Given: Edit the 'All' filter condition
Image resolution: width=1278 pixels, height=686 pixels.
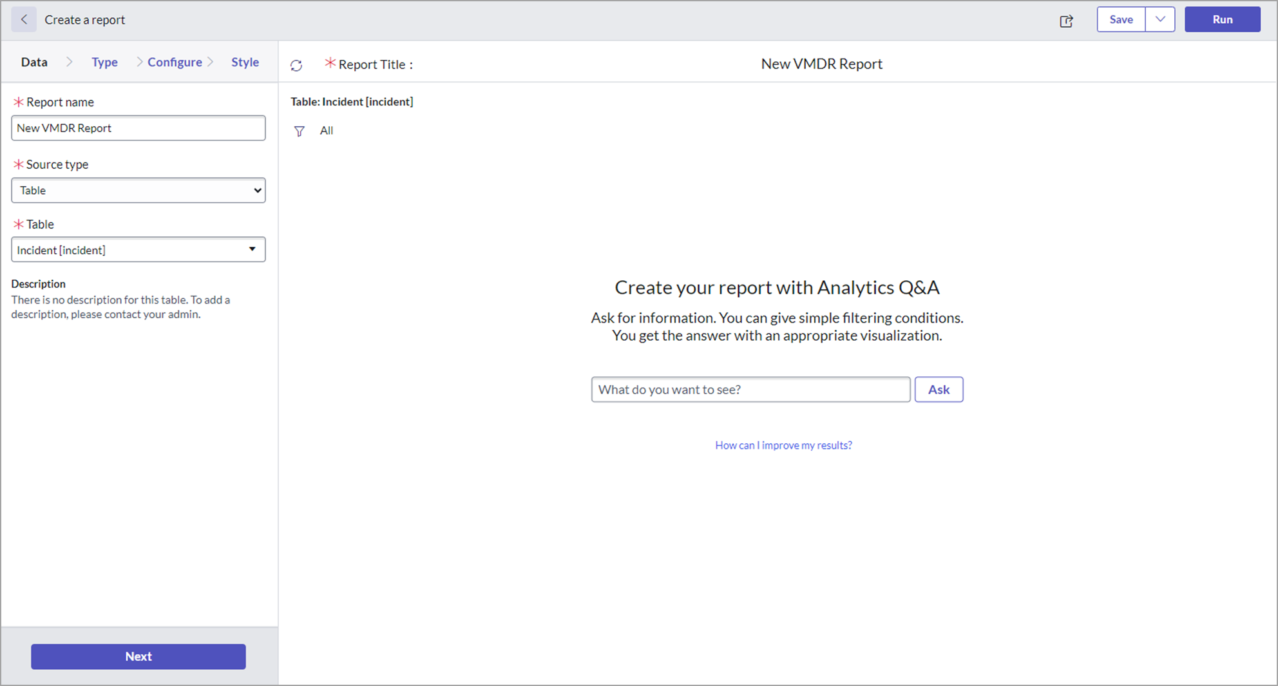Looking at the screenshot, I should pyautogui.click(x=326, y=131).
